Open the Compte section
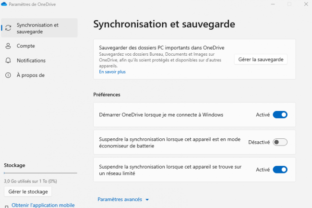The width and height of the screenshot is (312, 208). tap(25, 46)
